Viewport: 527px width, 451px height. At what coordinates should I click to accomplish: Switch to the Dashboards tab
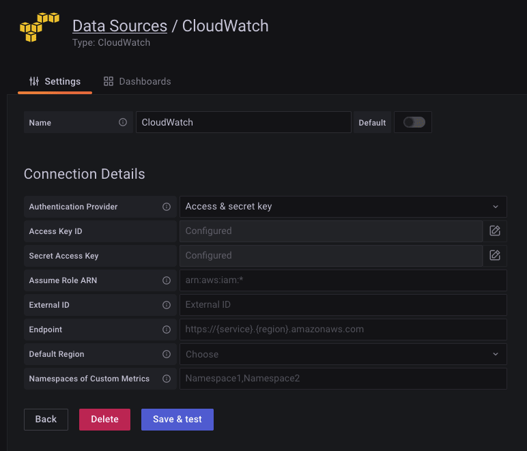[137, 81]
